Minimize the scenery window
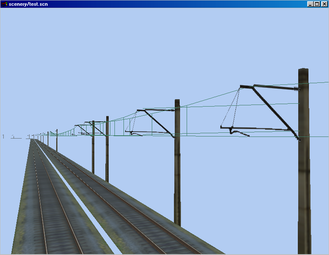 pos(310,4)
